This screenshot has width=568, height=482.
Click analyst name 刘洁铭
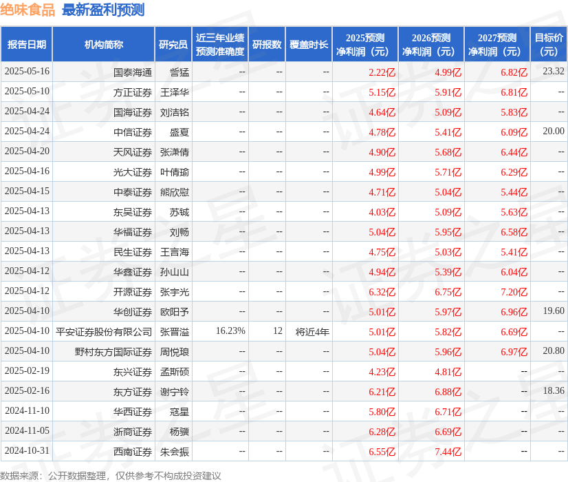coord(175,112)
